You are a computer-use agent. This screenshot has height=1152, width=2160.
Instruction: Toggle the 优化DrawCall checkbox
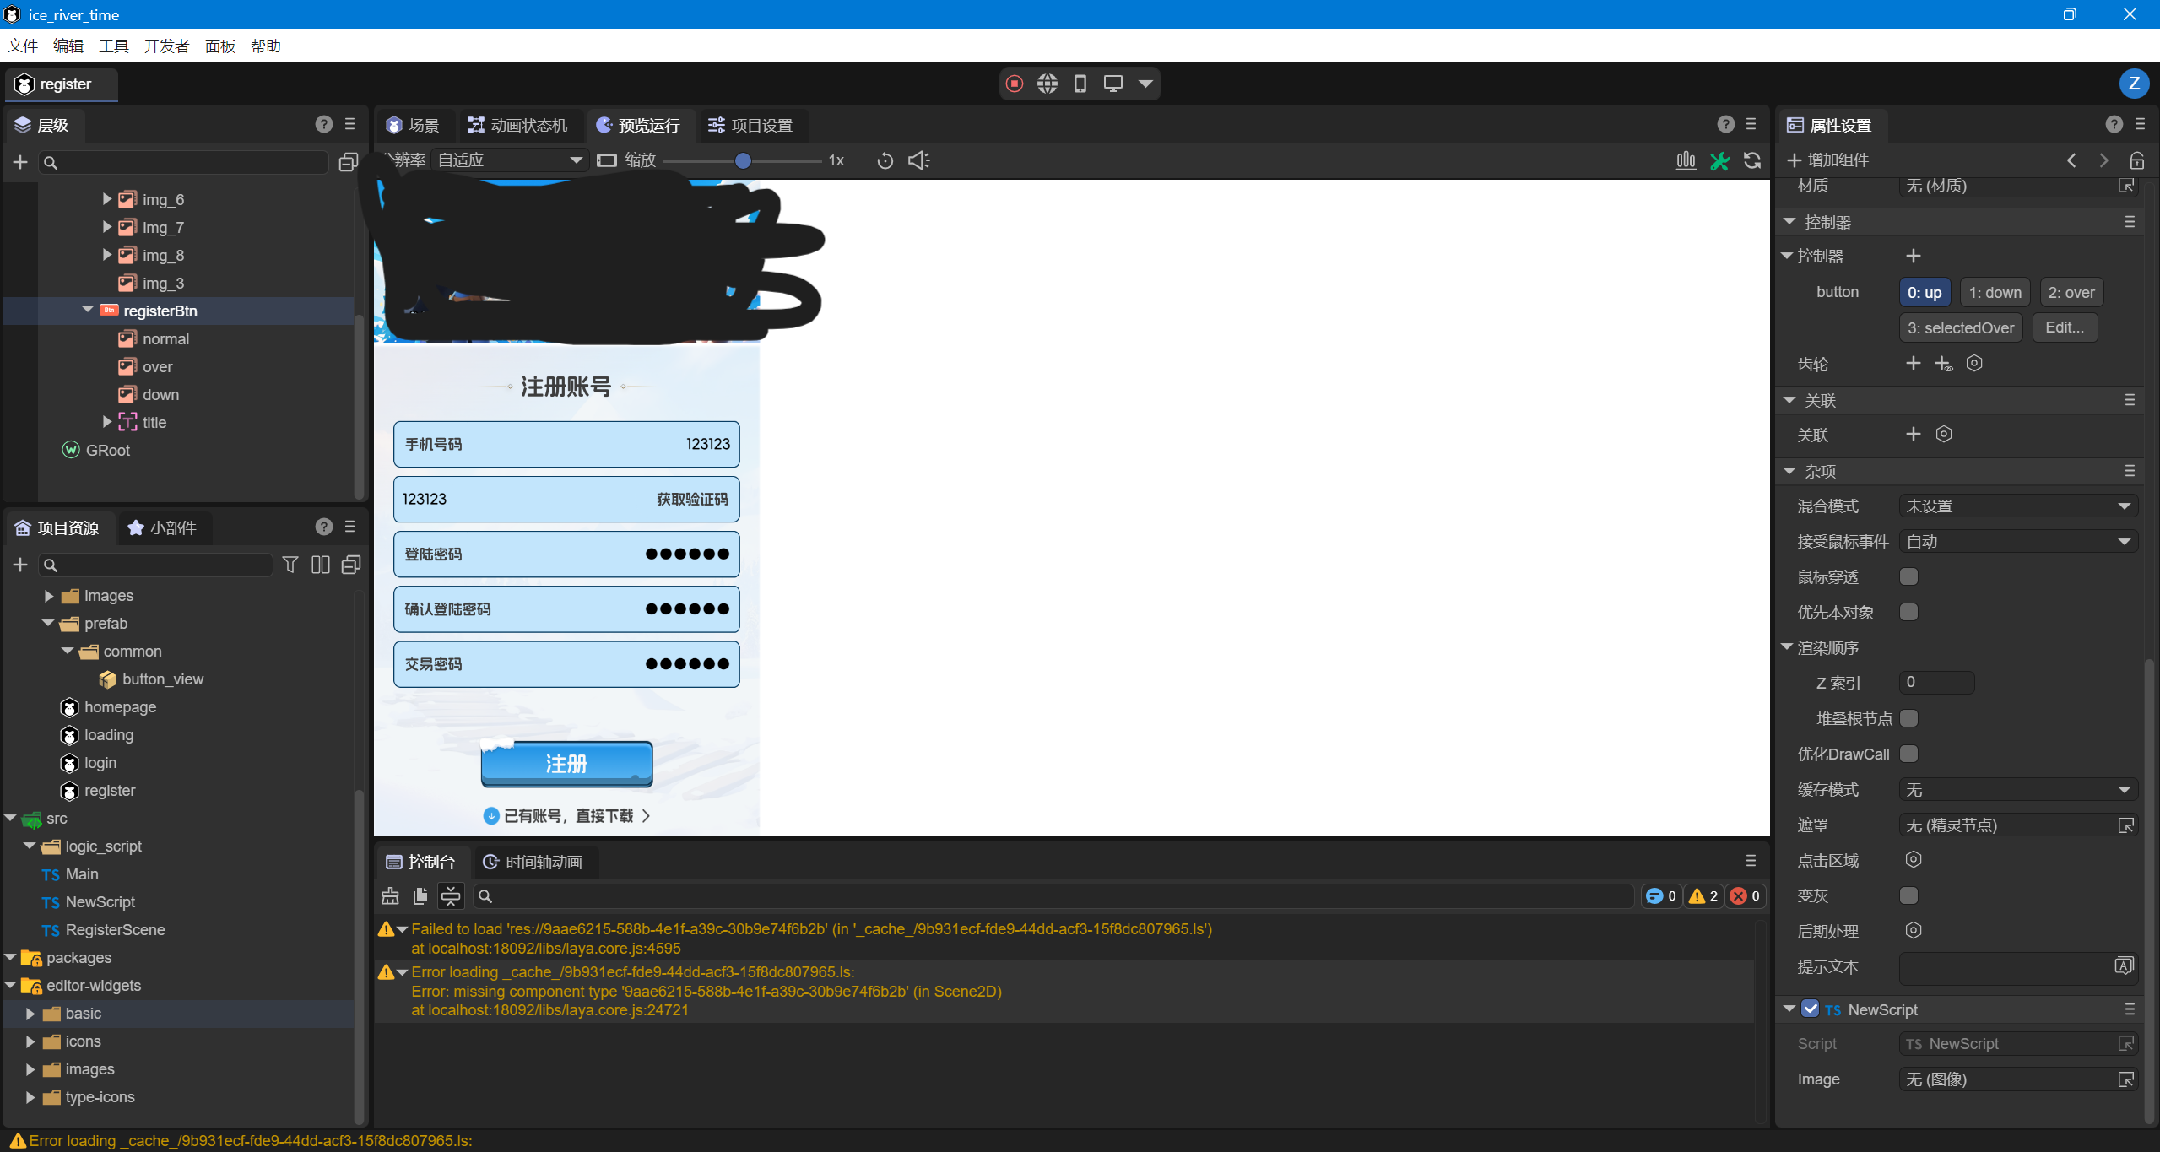point(1908,754)
